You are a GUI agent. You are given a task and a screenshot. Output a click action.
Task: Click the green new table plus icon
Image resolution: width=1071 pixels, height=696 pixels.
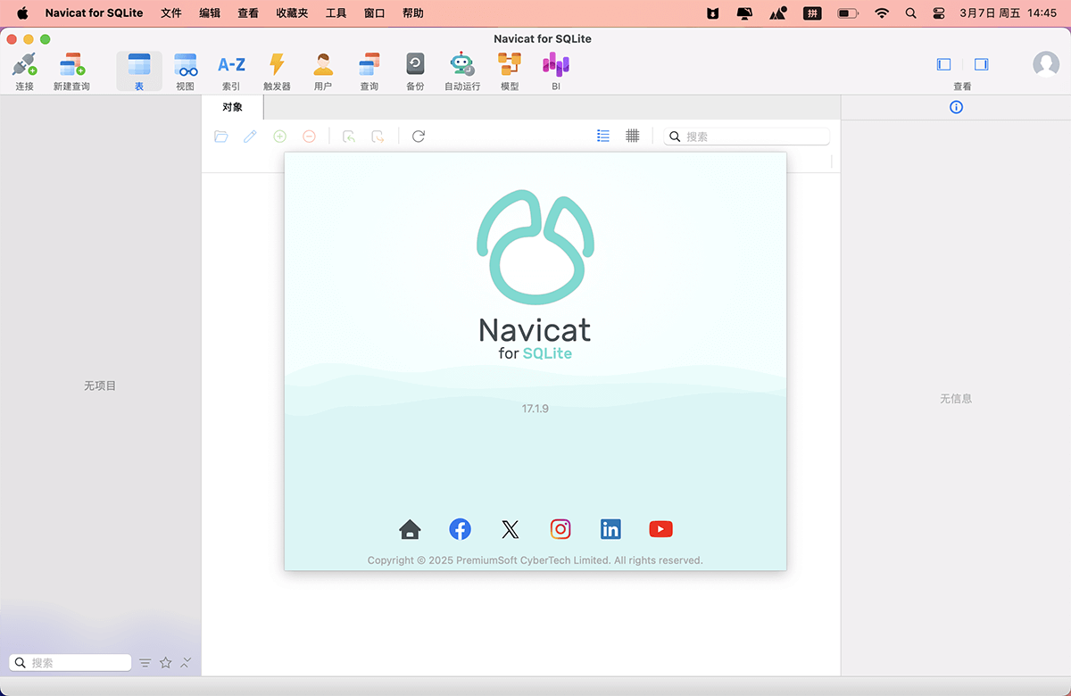279,137
